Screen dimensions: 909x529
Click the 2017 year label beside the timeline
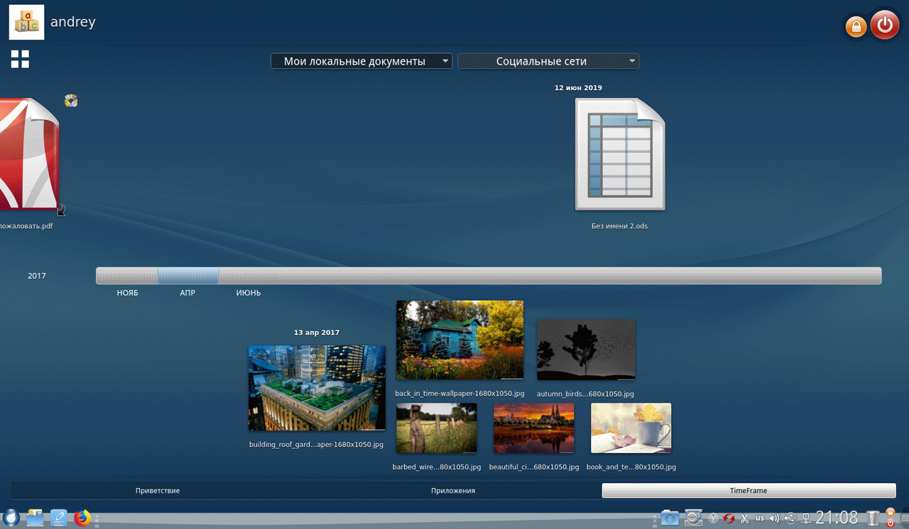tap(37, 276)
